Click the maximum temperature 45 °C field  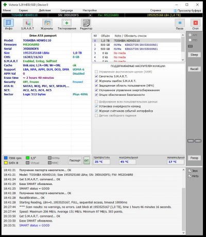pyautogui.click(x=127, y=162)
